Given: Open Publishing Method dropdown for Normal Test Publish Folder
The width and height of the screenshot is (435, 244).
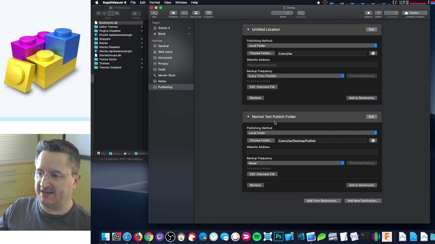Looking at the screenshot, I should [312, 133].
